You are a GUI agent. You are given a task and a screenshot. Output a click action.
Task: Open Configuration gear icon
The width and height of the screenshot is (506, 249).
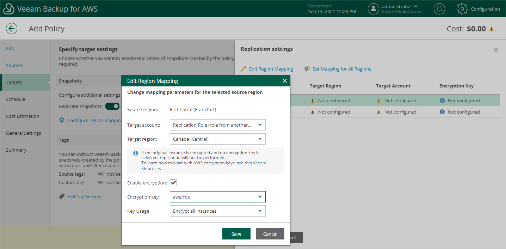(462, 9)
